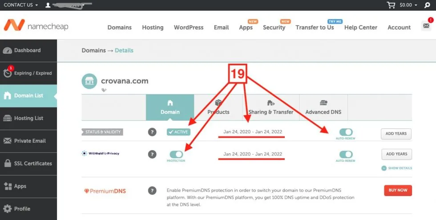
Task: Click the search magnifier icon
Action: click(x=428, y=5)
